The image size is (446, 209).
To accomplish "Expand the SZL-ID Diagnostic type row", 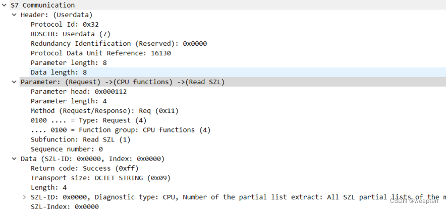I will point(24,197).
